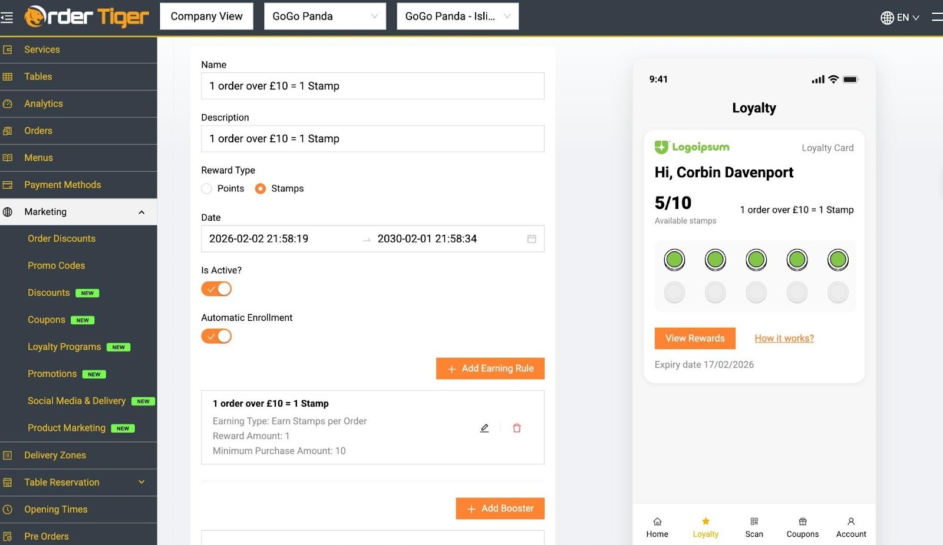
Task: Click the Order Tiger logo
Action: click(87, 16)
